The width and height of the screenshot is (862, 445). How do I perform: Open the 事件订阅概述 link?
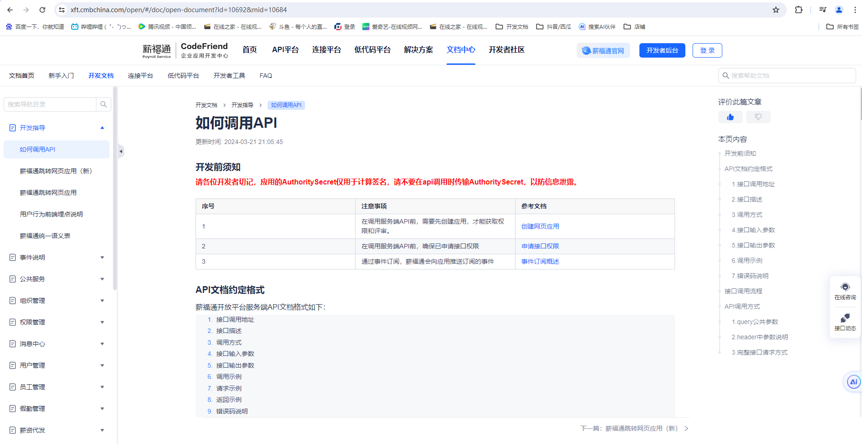(540, 261)
